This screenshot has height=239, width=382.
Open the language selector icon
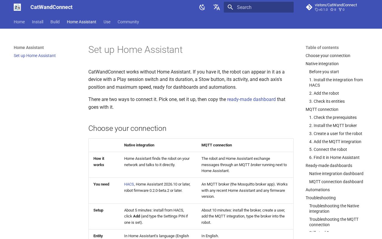pyautogui.click(x=217, y=7)
